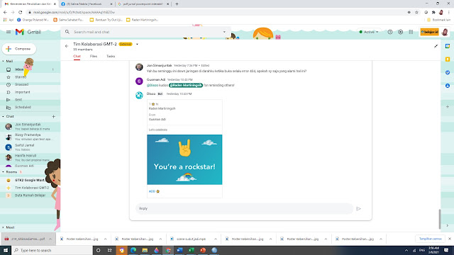The height and width of the screenshot is (255, 454).
Task: Switch to the Tasks tab
Action: tap(111, 57)
